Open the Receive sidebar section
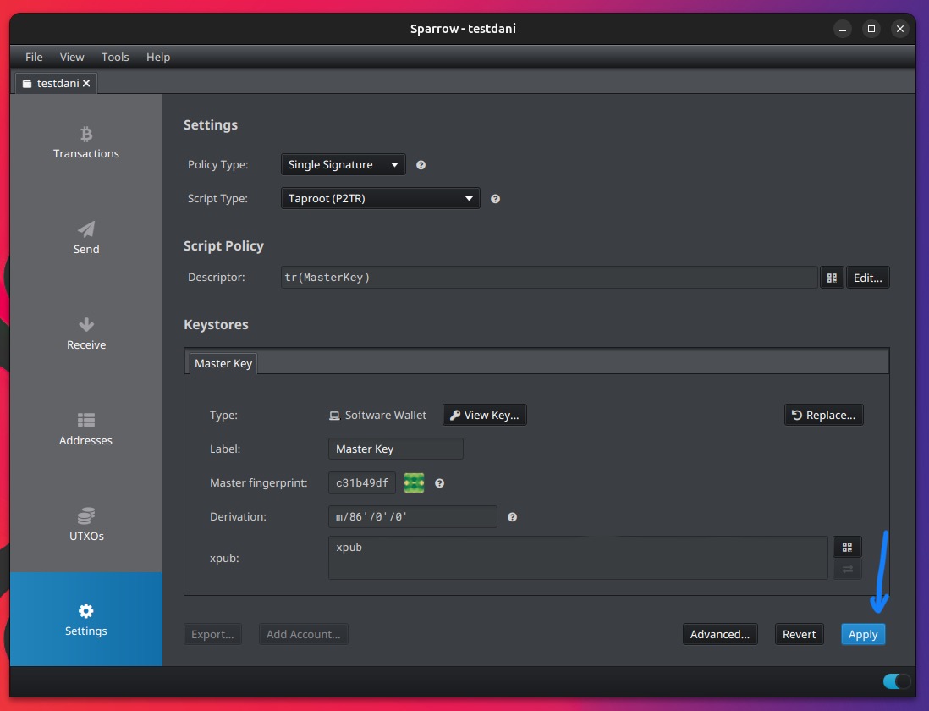 pyautogui.click(x=85, y=333)
